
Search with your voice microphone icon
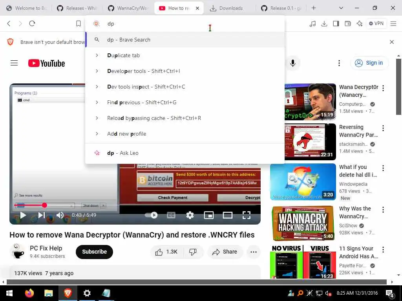(293, 63)
